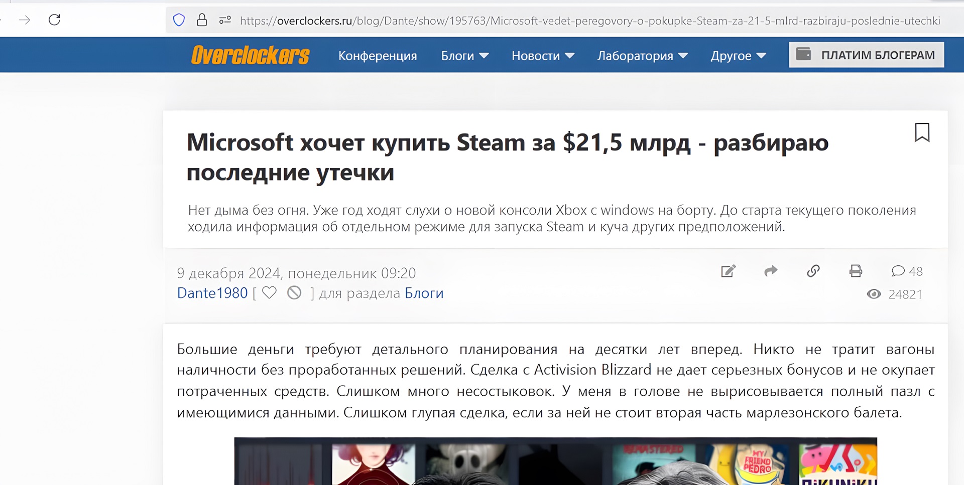Click the edit article pencil icon
The width and height of the screenshot is (964, 485).
point(729,271)
